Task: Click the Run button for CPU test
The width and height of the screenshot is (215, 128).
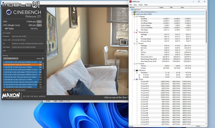Action: tap(39, 22)
